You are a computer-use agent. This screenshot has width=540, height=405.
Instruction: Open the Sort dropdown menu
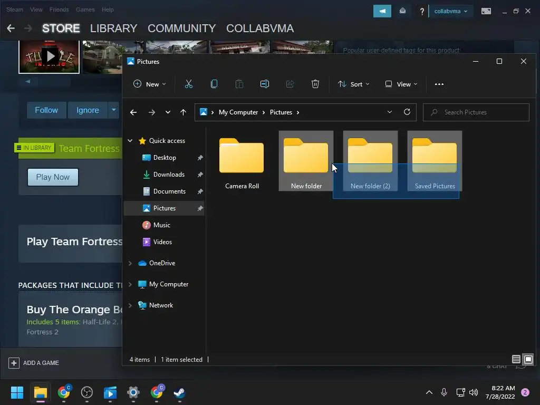point(354,84)
